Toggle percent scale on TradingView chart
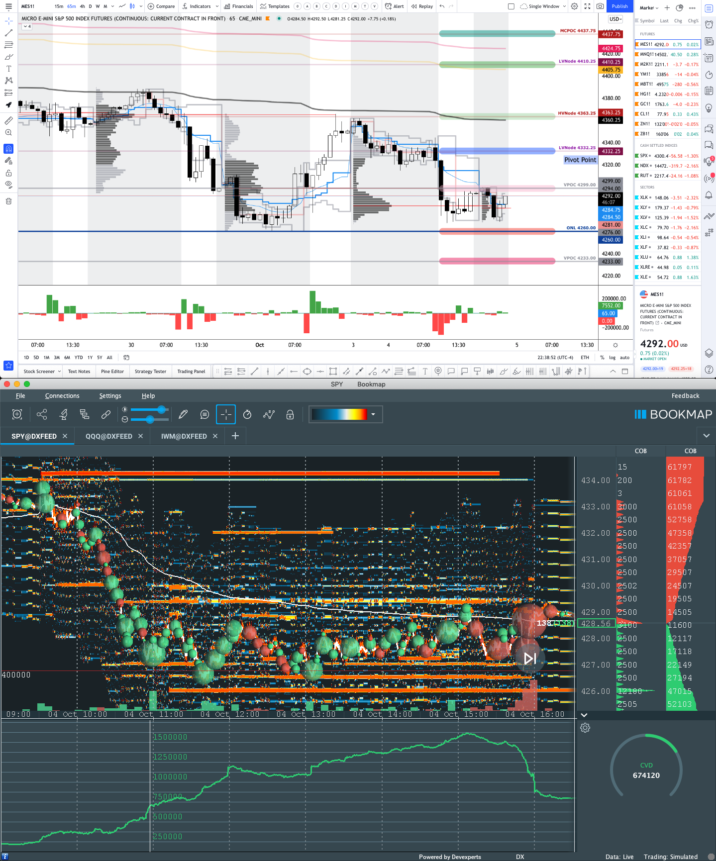Image resolution: width=716 pixels, height=861 pixels. [x=602, y=358]
